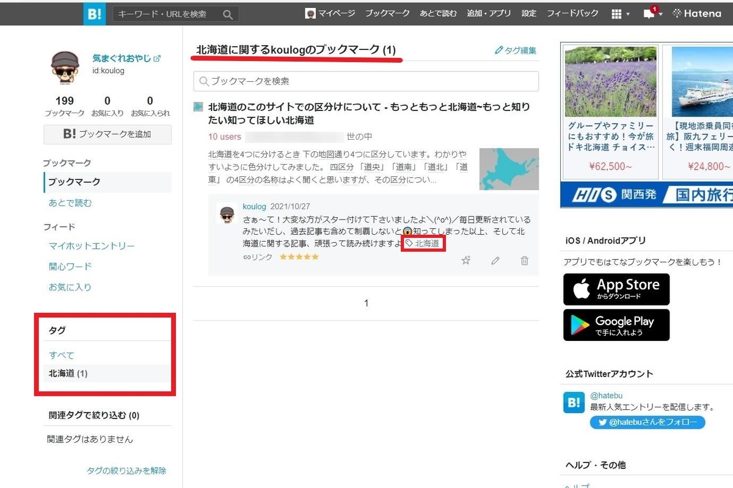Delete the bookmark with the trash icon
Screen dimensions: 733x488
click(524, 260)
